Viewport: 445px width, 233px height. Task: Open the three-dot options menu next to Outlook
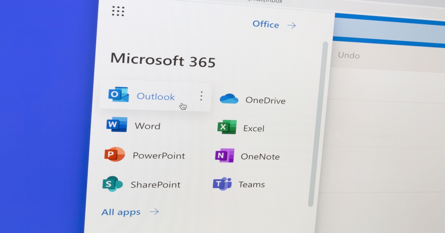tap(201, 96)
